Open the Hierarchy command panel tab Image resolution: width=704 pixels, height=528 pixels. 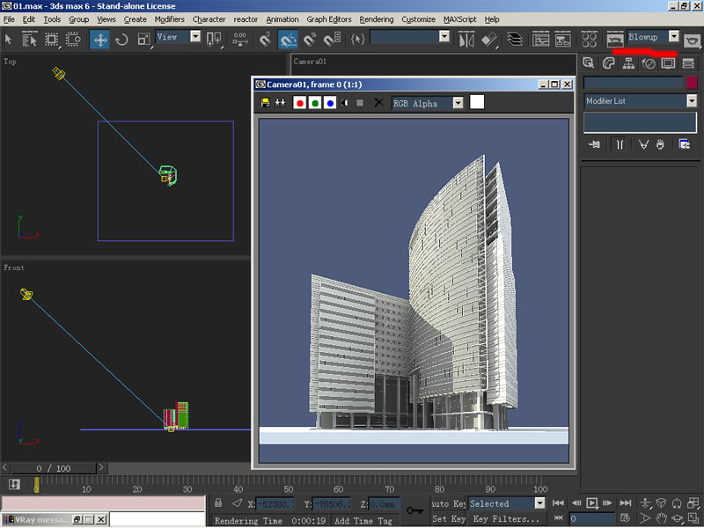[x=628, y=63]
